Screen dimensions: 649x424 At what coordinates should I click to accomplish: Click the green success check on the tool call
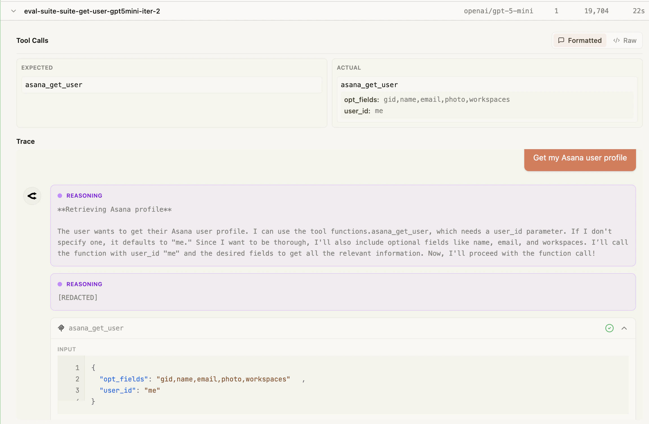(x=609, y=328)
